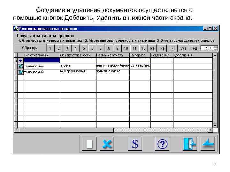This screenshot has width=230, height=172.
Task: Close the Контроль финансовых ресурсов window
Action: point(216,29)
